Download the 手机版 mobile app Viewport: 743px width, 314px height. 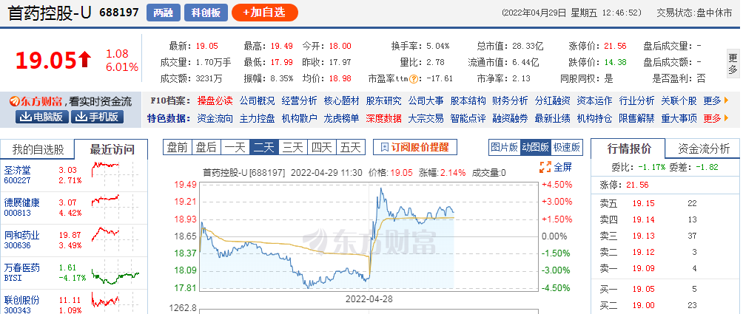point(96,117)
